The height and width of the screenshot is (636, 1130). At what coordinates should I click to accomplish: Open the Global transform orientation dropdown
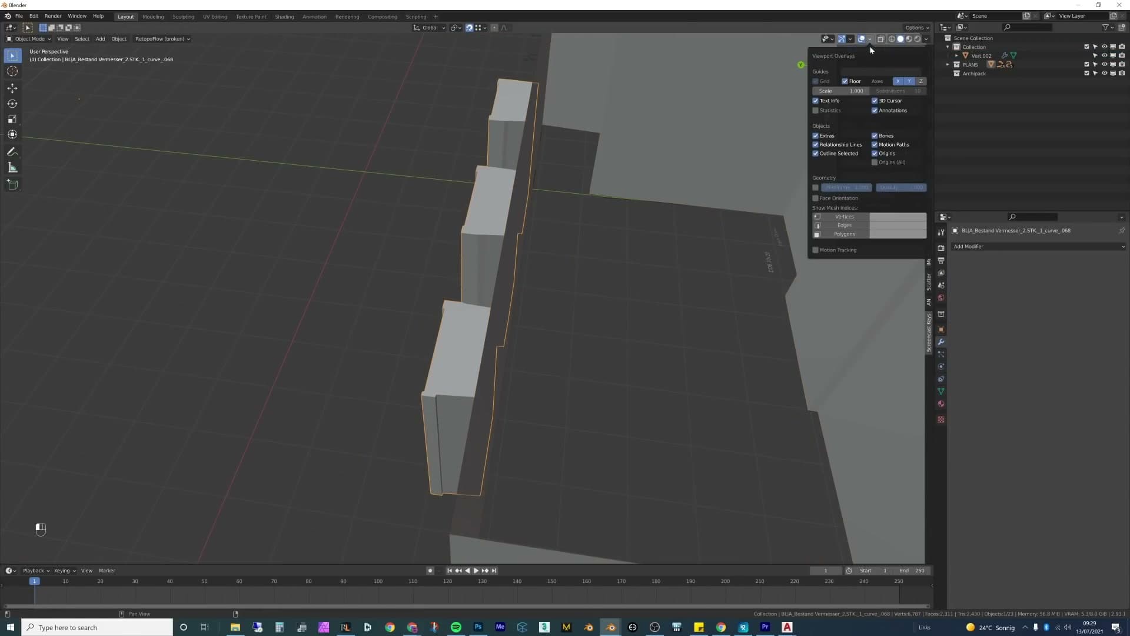point(430,28)
